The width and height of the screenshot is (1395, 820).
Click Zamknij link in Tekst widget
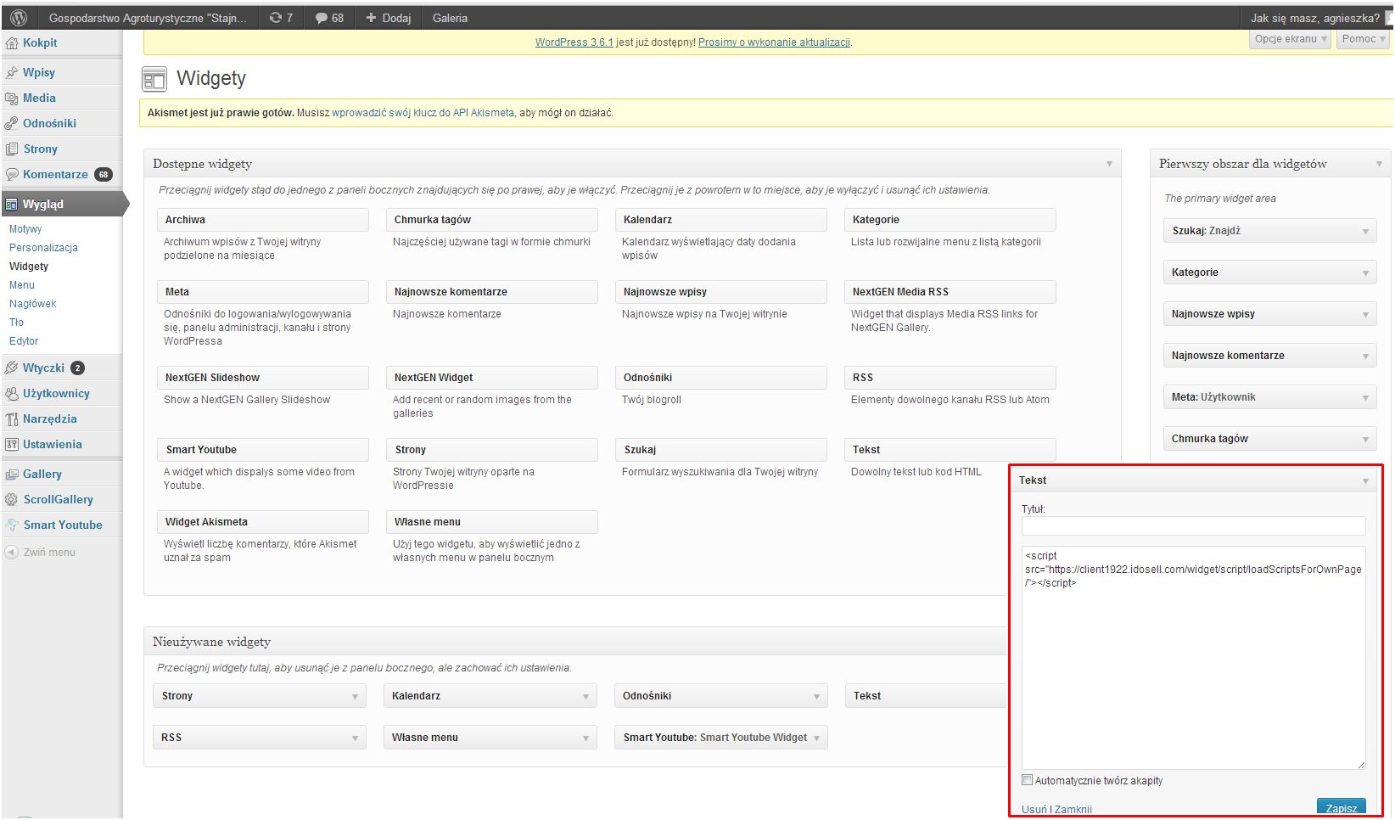pos(1073,810)
